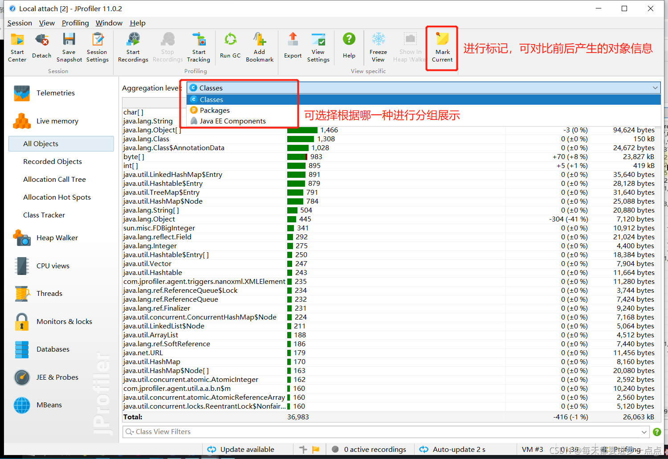Select java.util.TreeMap$Entry row
The image size is (668, 459).
(391, 193)
